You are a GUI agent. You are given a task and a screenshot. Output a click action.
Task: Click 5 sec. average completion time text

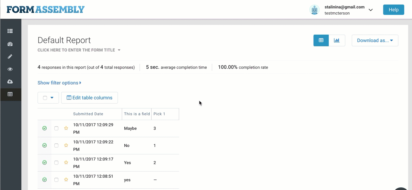[x=177, y=67]
